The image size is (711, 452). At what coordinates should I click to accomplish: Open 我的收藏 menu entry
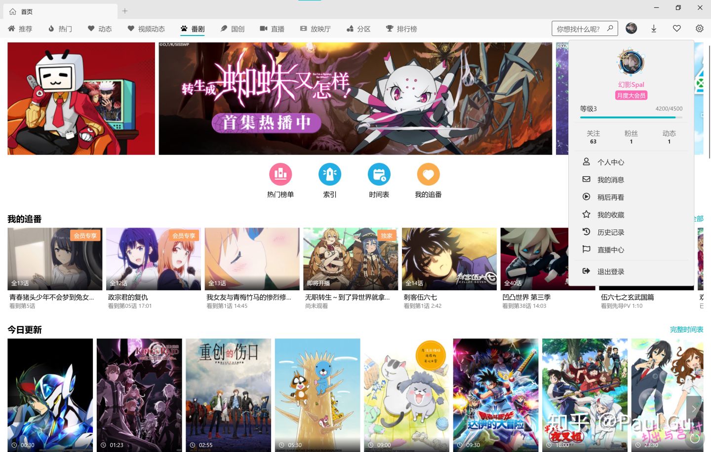631,215
